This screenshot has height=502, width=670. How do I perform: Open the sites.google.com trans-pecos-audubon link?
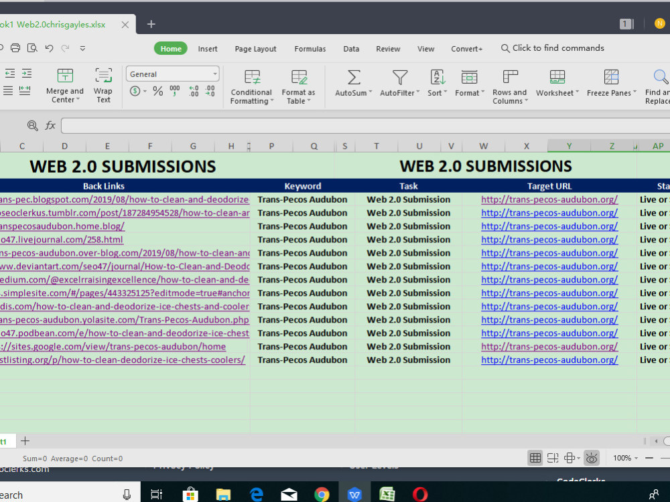tap(113, 346)
